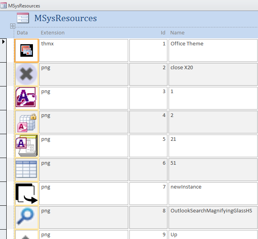Click the png extension field in row 6
Viewport: 258px width, 239px height.
84,170
